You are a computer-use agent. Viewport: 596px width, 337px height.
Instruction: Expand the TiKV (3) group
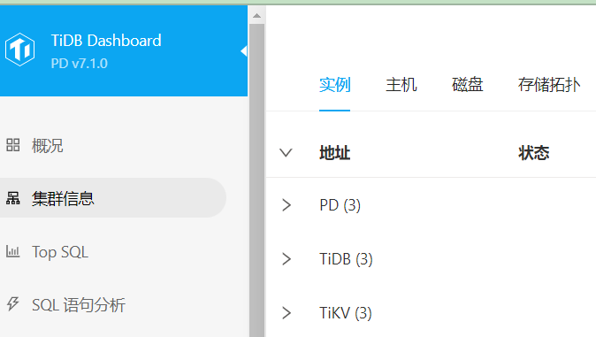pos(287,313)
